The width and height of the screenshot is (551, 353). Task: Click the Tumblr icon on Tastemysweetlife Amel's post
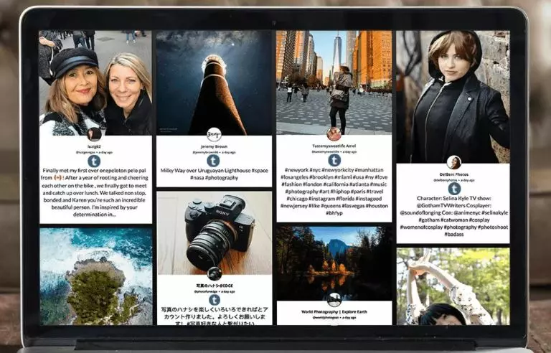[x=334, y=160]
